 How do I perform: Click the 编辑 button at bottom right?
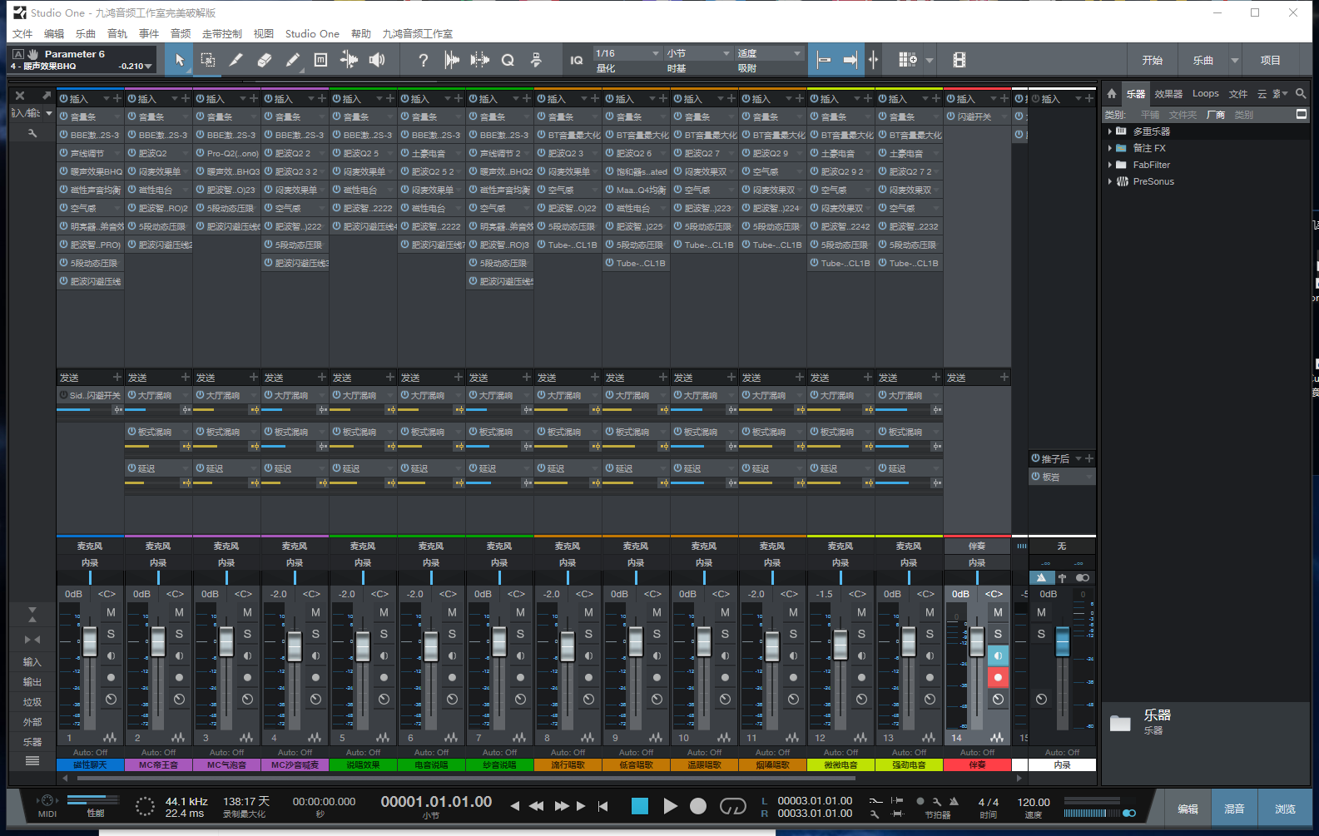point(1188,809)
